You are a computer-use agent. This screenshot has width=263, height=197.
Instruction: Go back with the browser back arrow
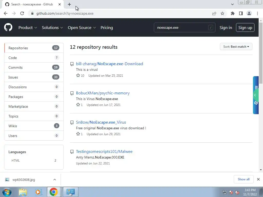(6, 13)
